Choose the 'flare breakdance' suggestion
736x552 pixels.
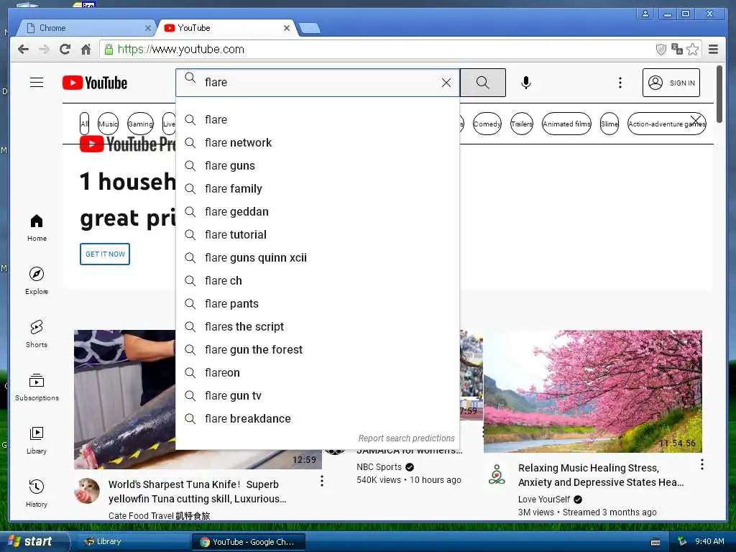pyautogui.click(x=317, y=419)
